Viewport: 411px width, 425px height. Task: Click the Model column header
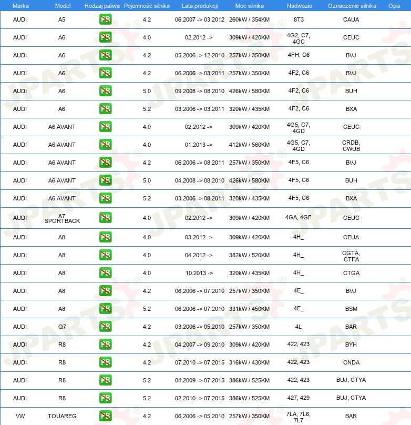(x=62, y=5)
